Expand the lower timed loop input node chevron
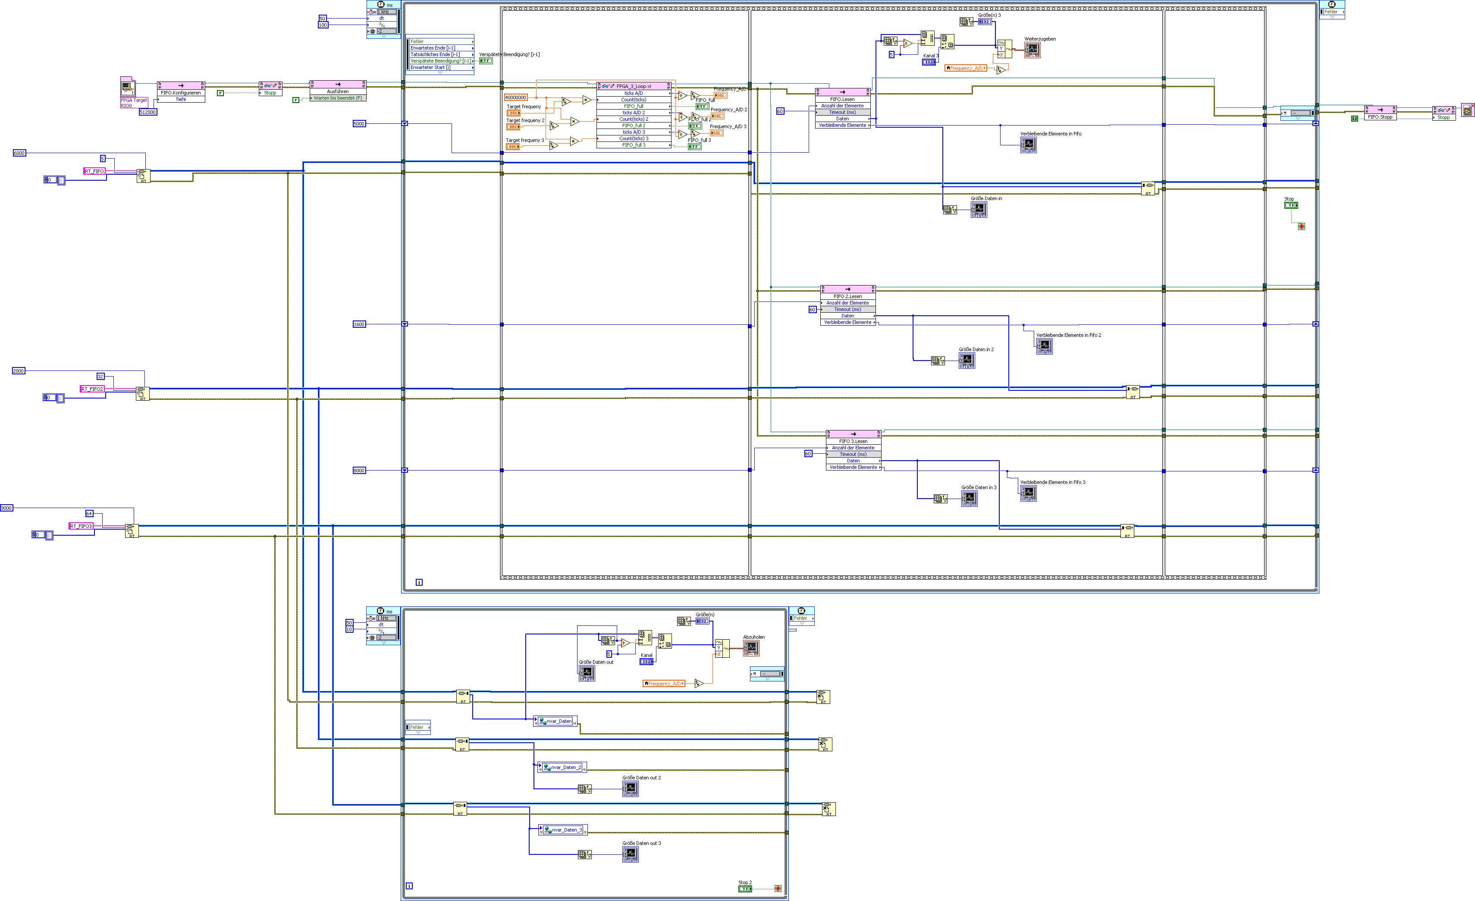This screenshot has height=901, width=1475. [x=383, y=642]
